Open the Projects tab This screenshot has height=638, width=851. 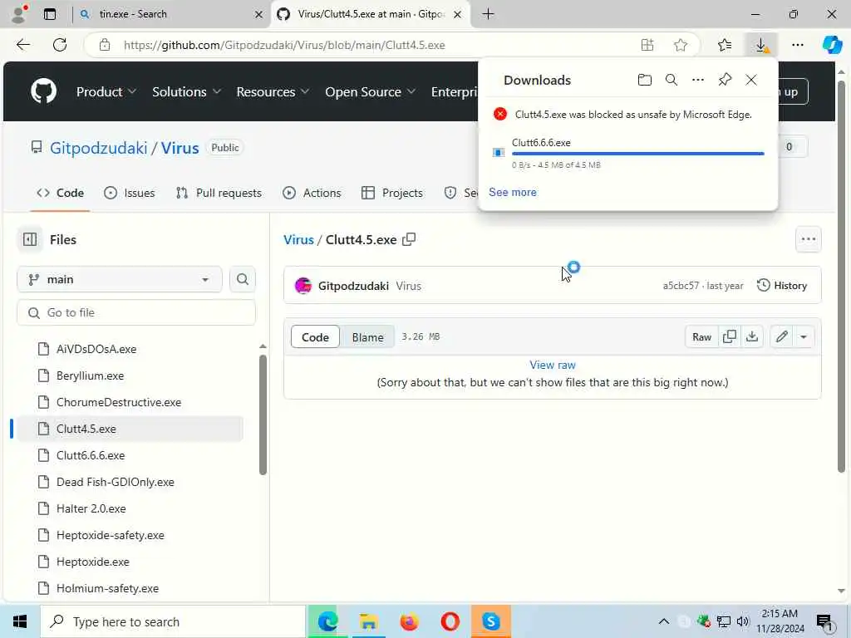(x=392, y=193)
